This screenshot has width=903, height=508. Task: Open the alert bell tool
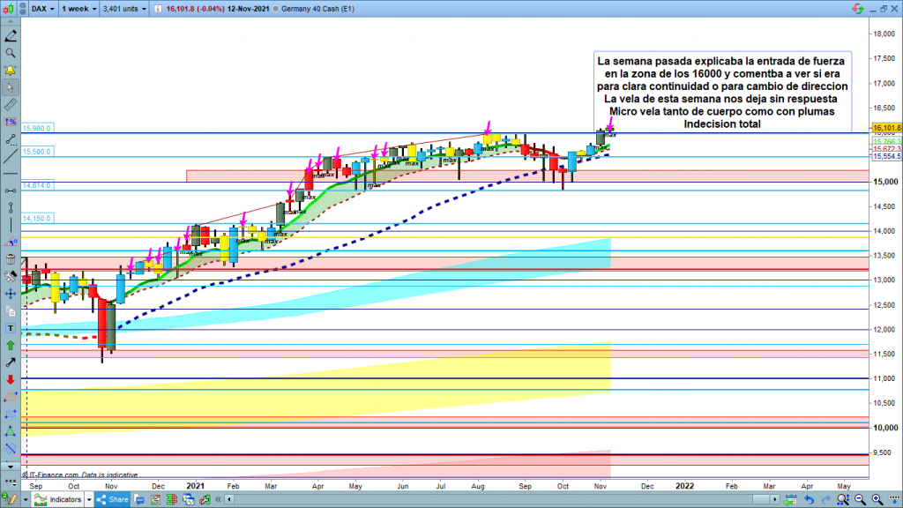10,70
